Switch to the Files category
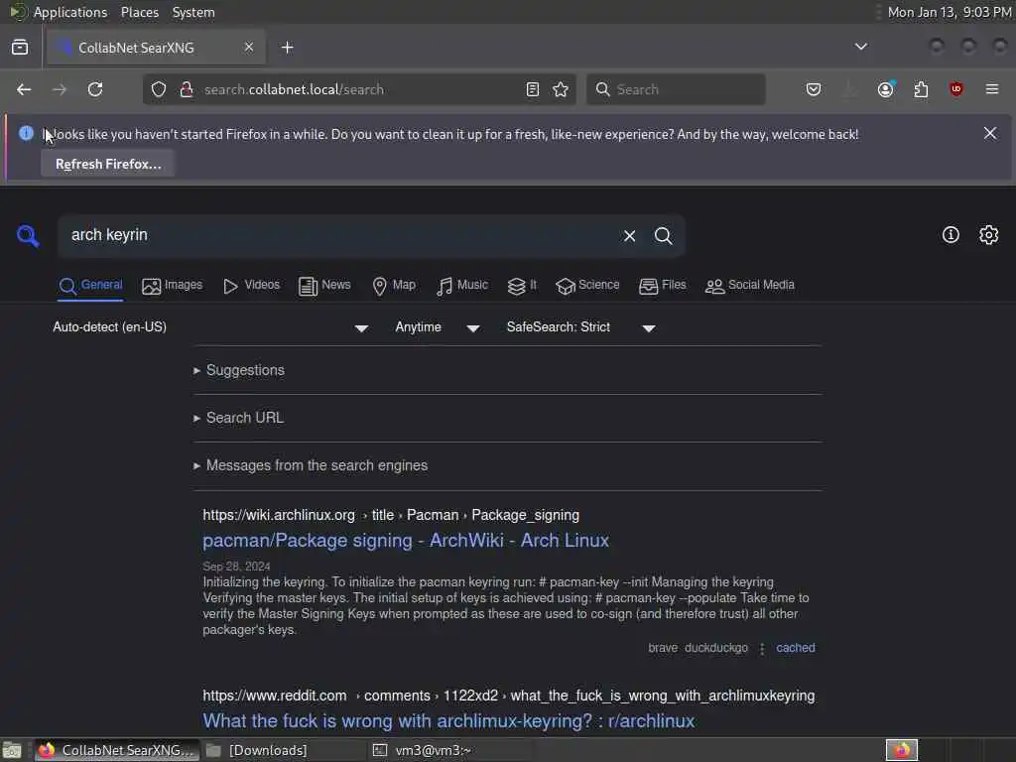 pos(662,286)
